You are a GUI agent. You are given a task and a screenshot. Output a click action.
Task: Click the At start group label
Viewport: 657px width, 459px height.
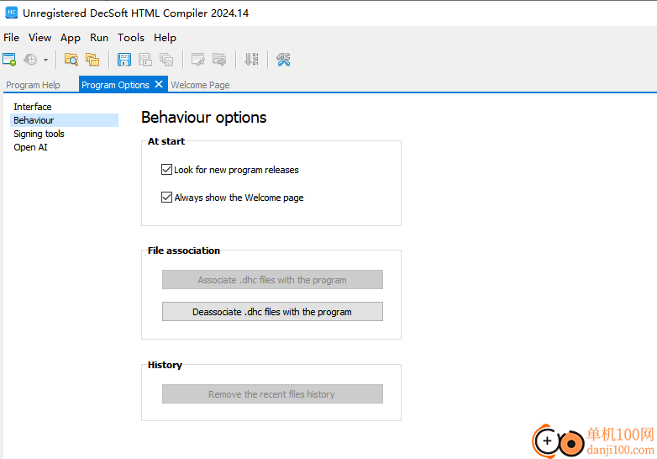click(x=166, y=141)
